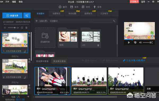Viewport: 159px width, 101px height.
Task: Click the preview progress bar
Action: pyautogui.click(x=139, y=40)
